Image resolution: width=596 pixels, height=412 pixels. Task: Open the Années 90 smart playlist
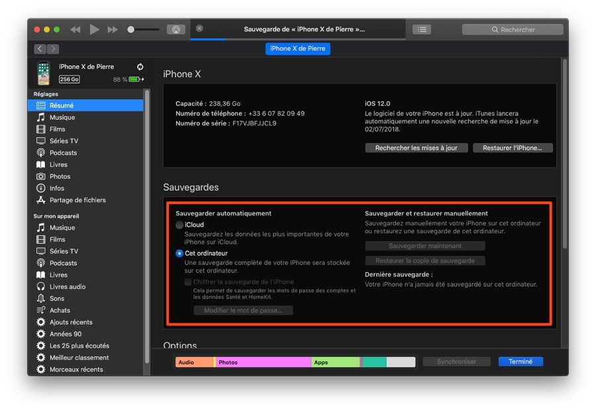[65, 334]
